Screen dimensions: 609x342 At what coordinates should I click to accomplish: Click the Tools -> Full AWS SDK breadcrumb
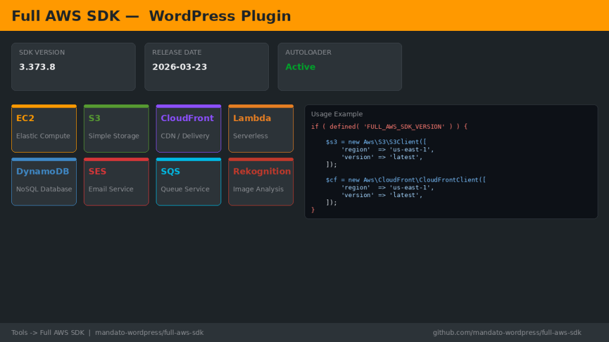point(48,332)
